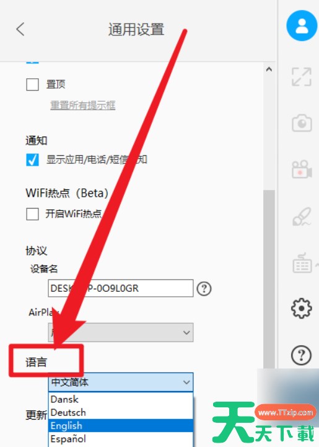Take a screenshot with camera icon
The image size is (319, 447).
click(x=302, y=123)
